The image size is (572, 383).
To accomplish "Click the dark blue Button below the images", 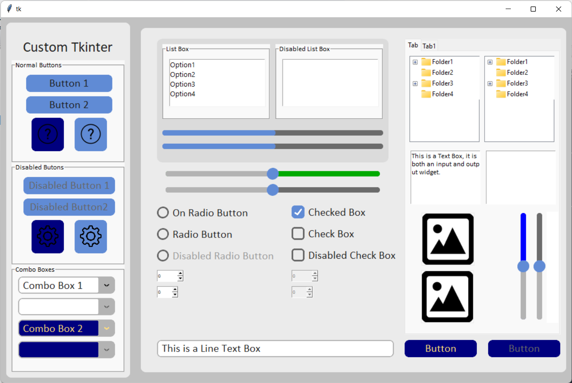I will [440, 349].
